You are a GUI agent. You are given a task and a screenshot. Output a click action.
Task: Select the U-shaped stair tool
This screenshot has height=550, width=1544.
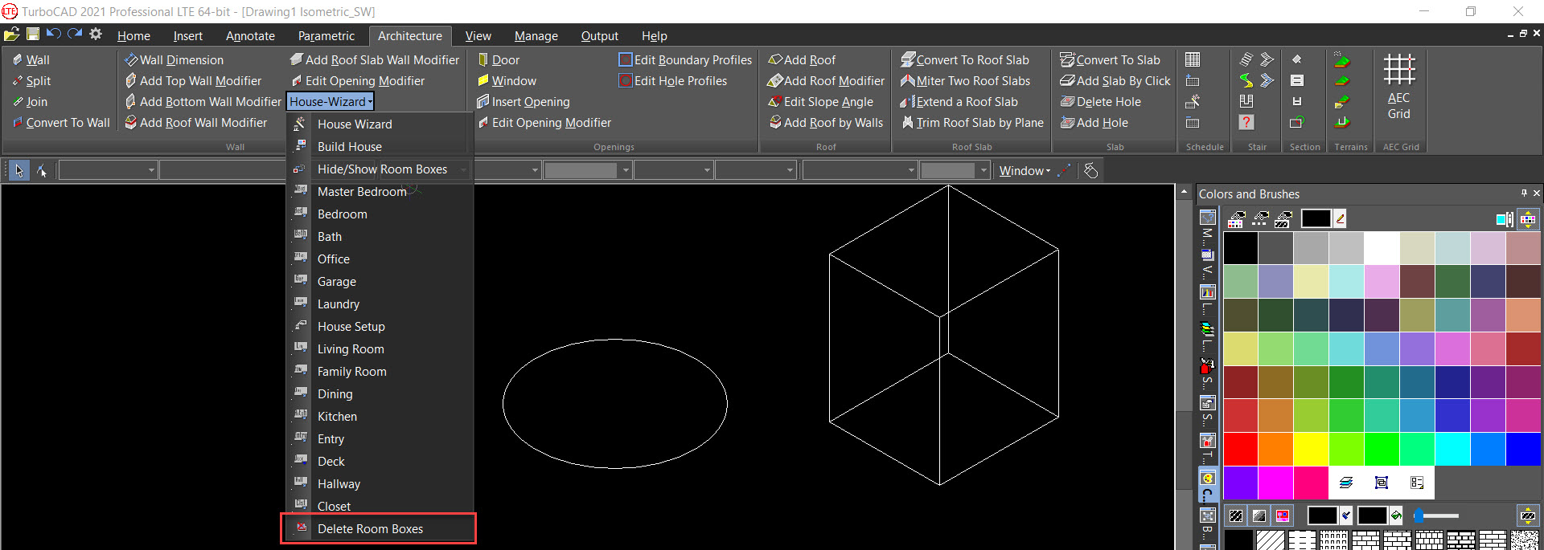[1246, 101]
